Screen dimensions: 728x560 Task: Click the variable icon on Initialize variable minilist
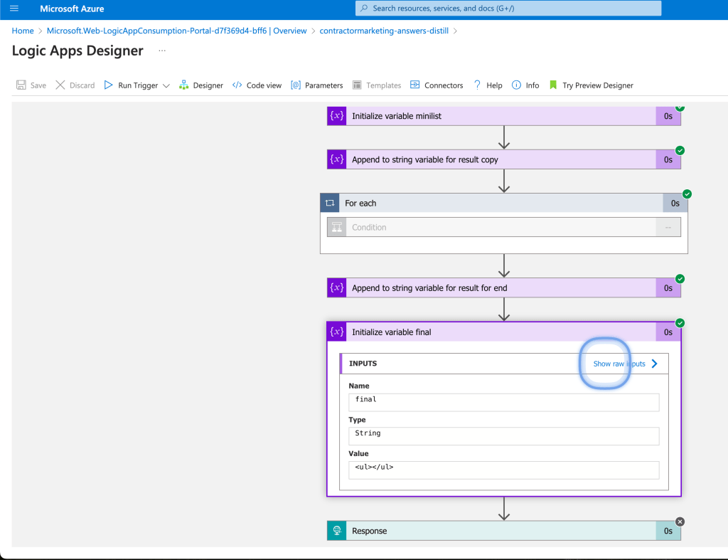(x=336, y=116)
